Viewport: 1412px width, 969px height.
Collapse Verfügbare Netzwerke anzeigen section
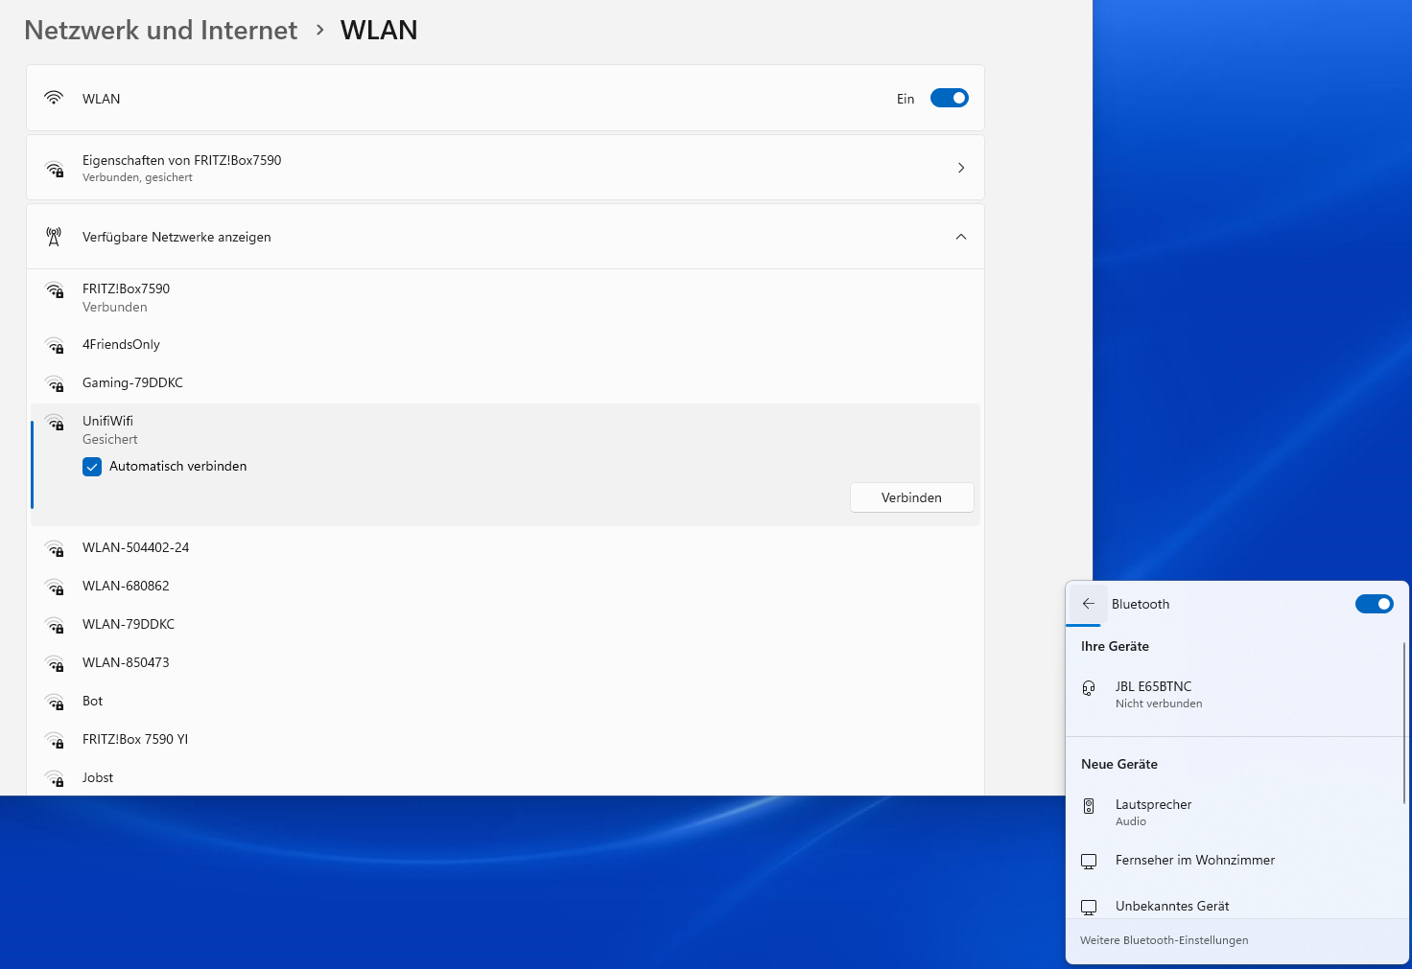tap(961, 237)
